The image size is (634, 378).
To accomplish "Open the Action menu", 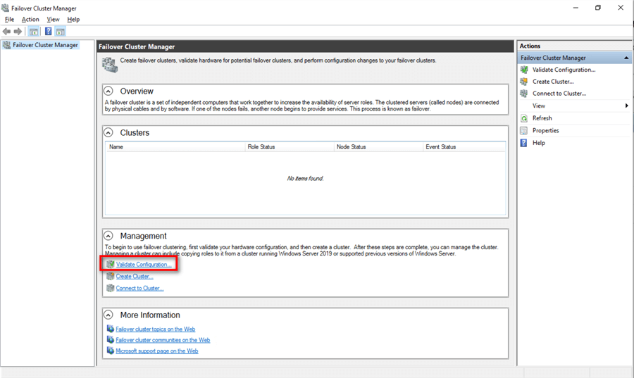I will (x=30, y=20).
